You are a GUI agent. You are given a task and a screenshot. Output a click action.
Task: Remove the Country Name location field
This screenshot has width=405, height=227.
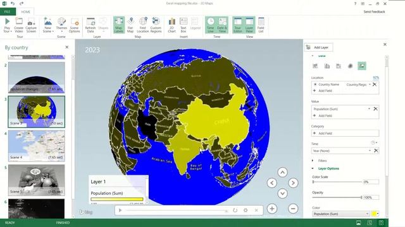coord(375,84)
